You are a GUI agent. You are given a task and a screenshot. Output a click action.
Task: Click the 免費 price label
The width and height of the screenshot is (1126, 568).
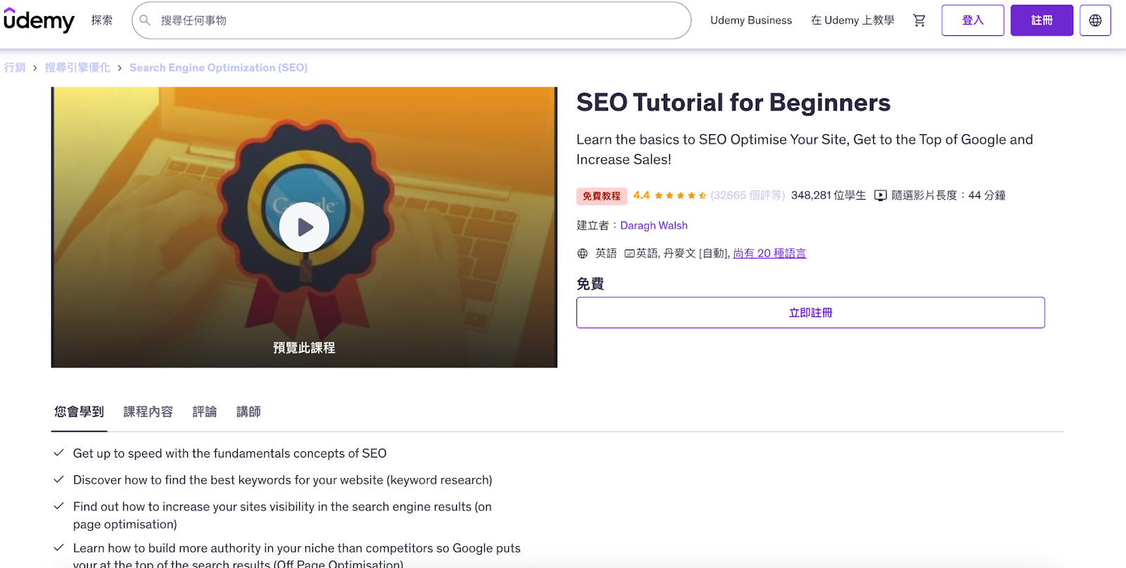(590, 284)
